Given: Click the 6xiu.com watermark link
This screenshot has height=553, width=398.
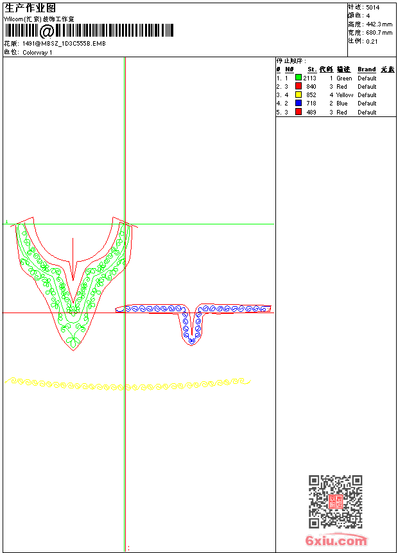Looking at the screenshot, I should pyautogui.click(x=336, y=540).
